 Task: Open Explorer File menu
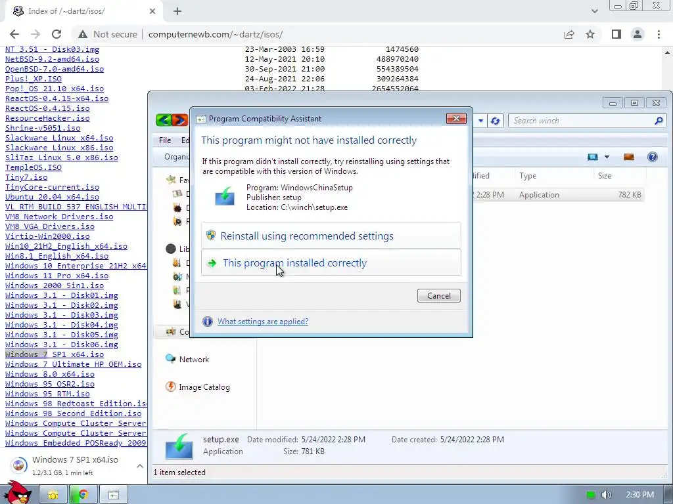165,140
